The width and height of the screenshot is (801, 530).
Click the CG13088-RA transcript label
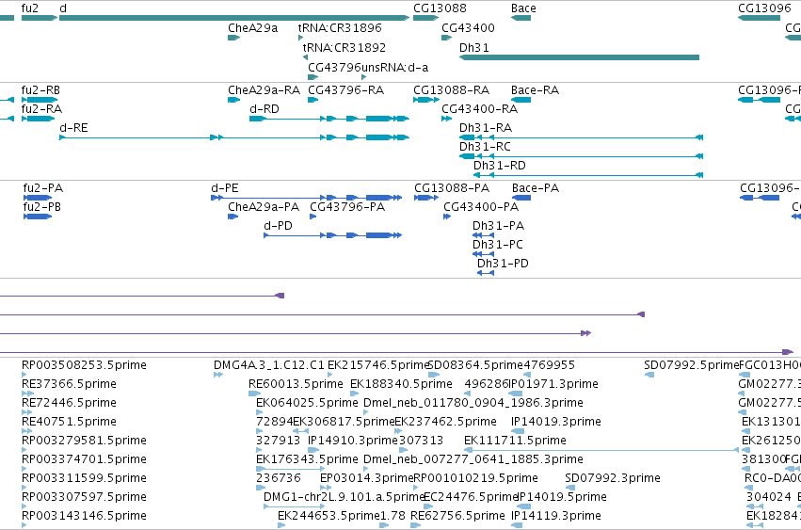(452, 90)
